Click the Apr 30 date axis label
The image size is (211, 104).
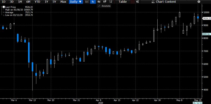(157, 100)
